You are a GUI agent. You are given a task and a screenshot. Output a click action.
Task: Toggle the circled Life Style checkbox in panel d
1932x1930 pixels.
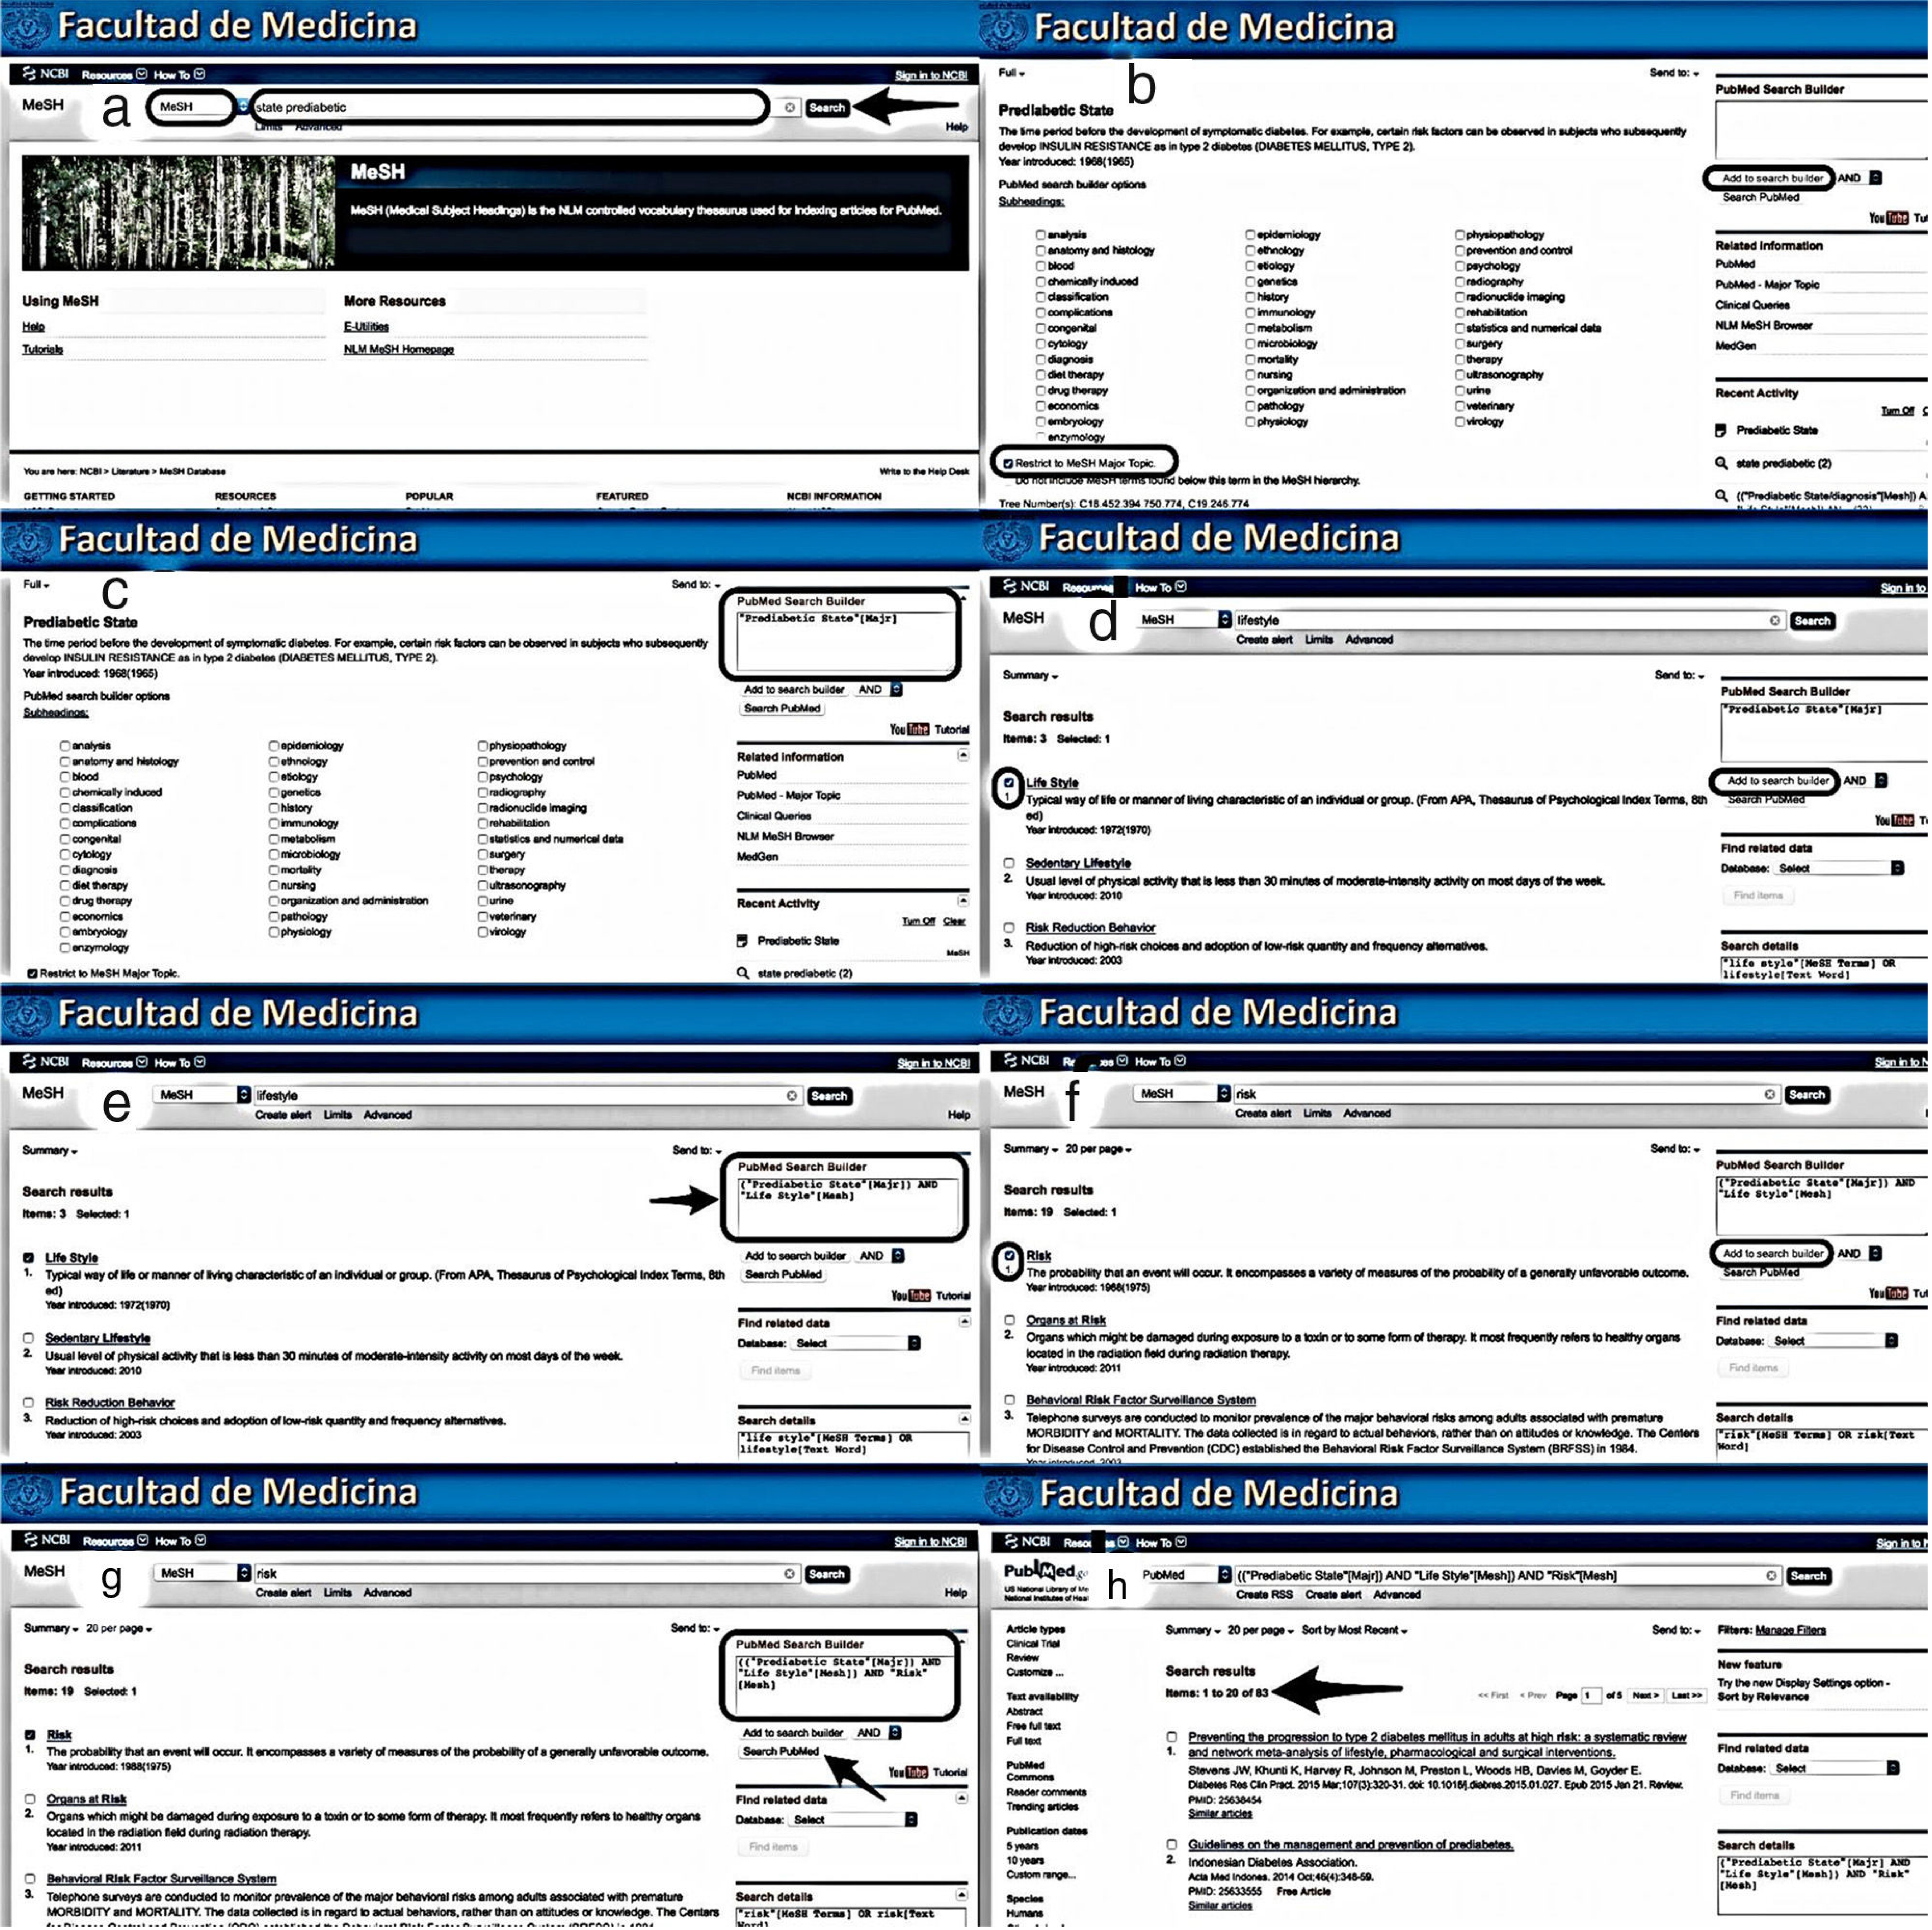(1009, 782)
